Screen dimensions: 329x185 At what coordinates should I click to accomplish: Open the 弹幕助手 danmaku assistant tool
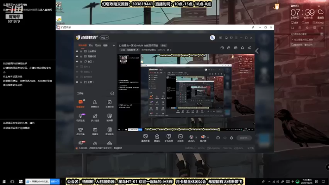81,104
